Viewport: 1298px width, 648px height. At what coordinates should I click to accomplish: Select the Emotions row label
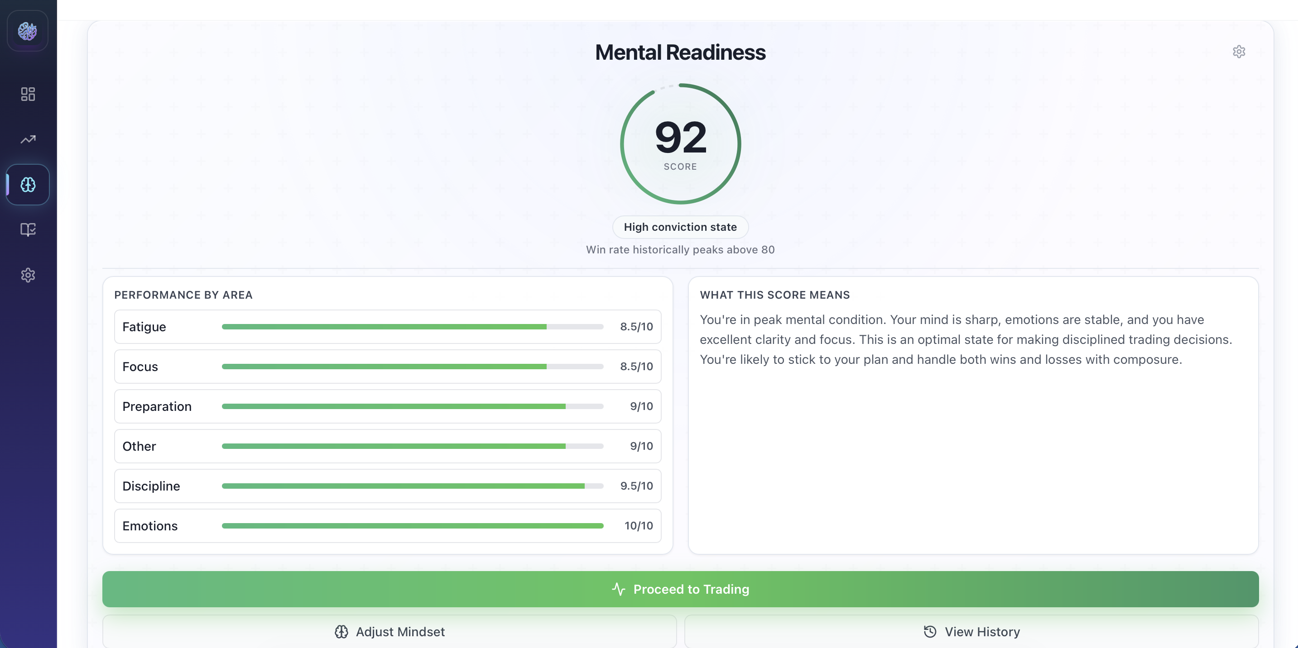point(149,526)
